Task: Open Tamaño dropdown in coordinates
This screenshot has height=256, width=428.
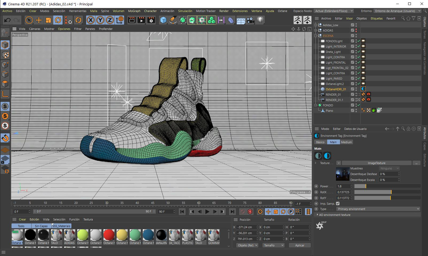Action: coord(273,245)
